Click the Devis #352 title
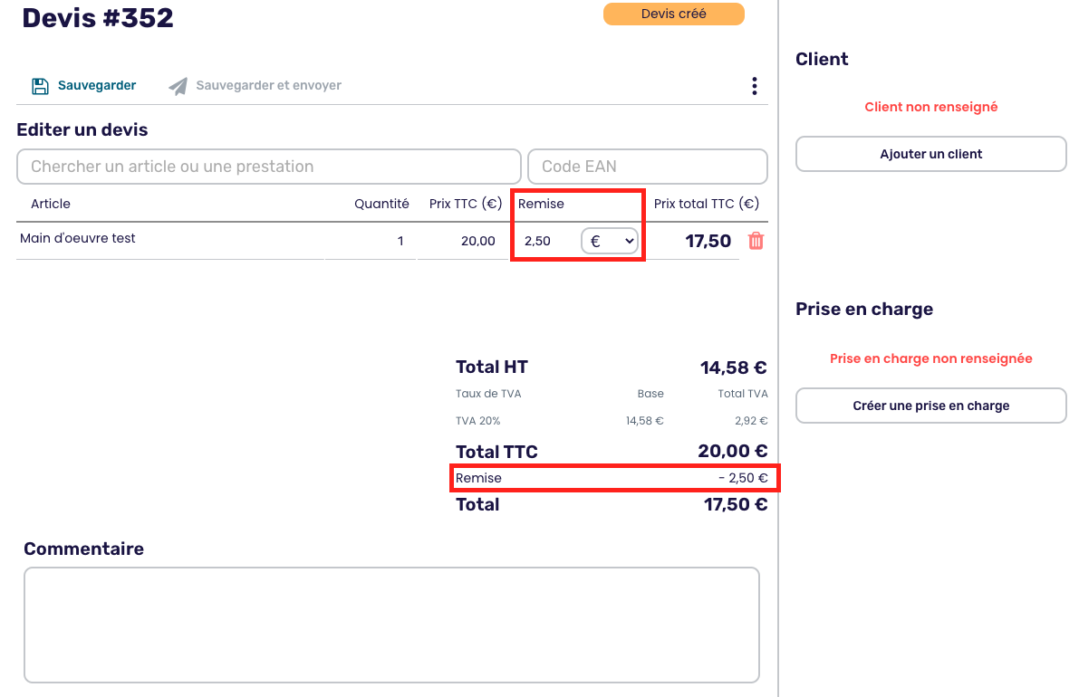The width and height of the screenshot is (1079, 697). (98, 17)
